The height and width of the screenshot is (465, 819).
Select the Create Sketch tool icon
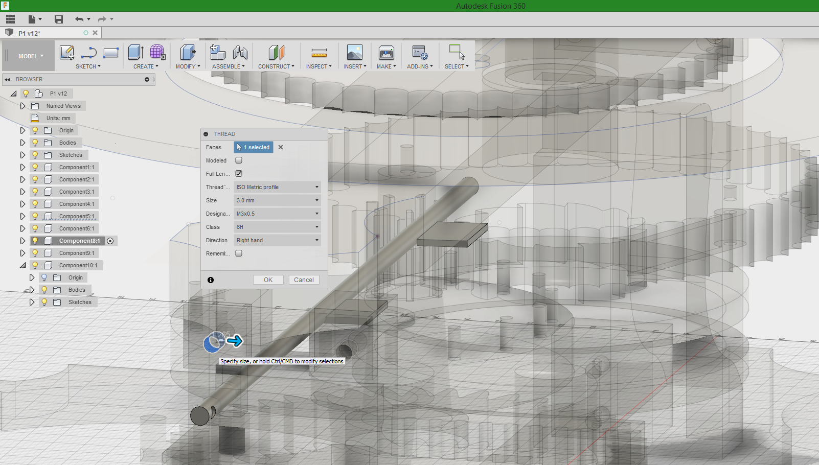(x=67, y=53)
